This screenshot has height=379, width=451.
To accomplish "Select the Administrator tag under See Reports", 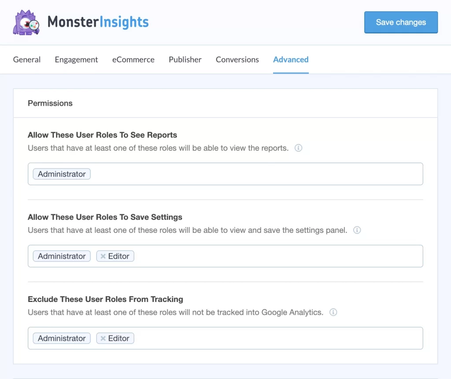I will pos(61,174).
